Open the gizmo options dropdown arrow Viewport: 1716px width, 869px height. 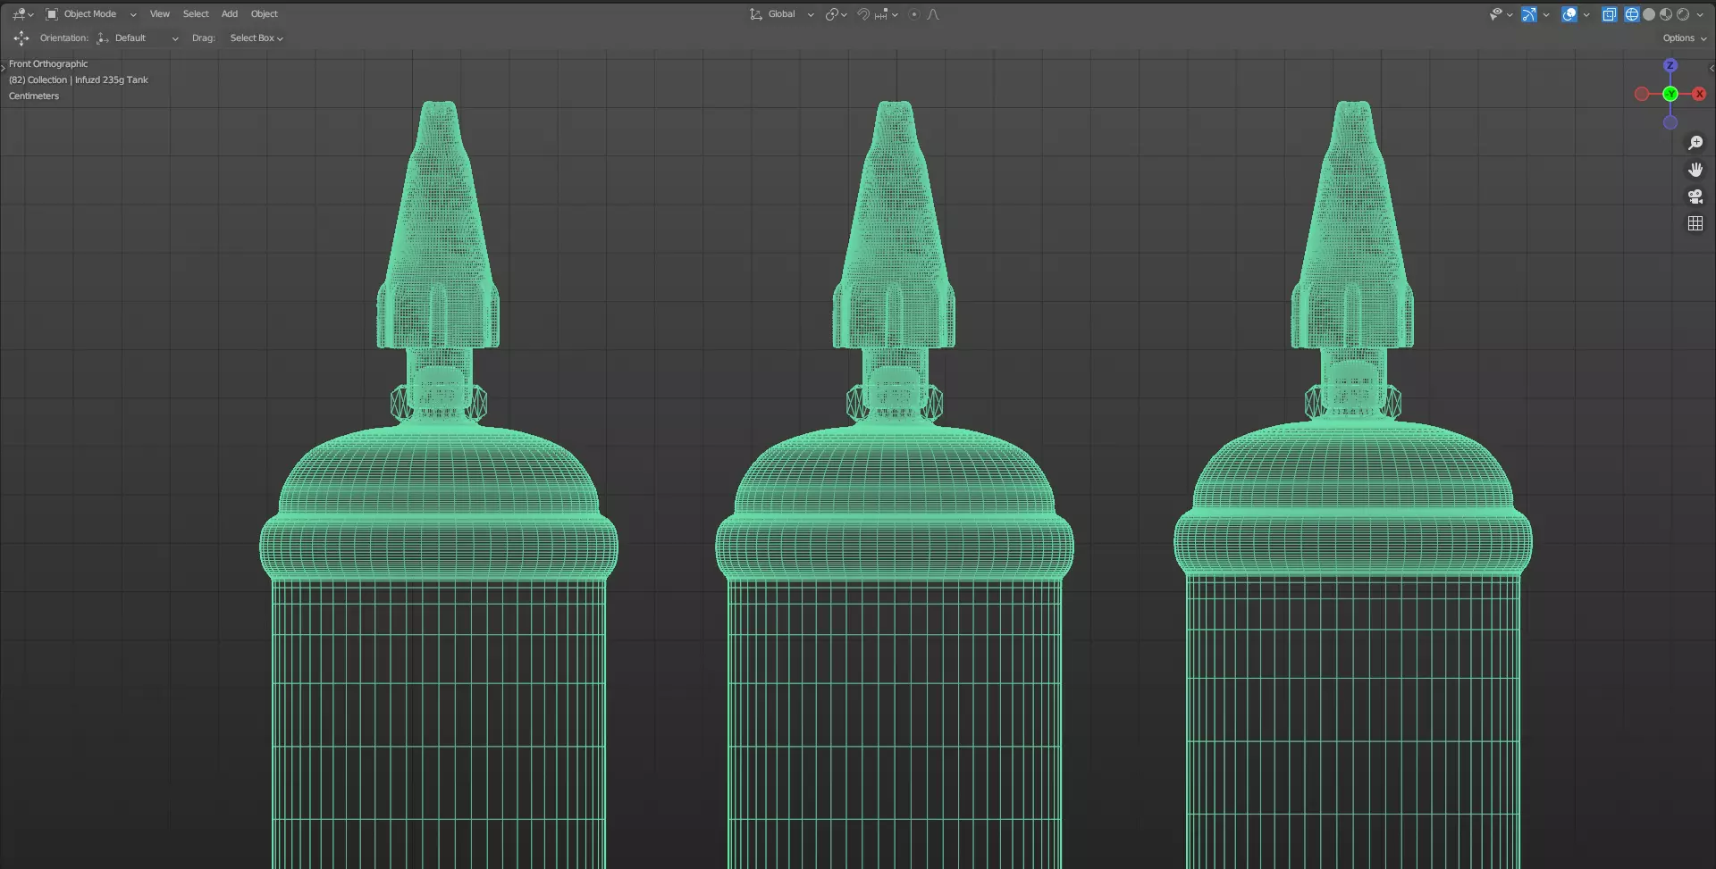(1546, 14)
